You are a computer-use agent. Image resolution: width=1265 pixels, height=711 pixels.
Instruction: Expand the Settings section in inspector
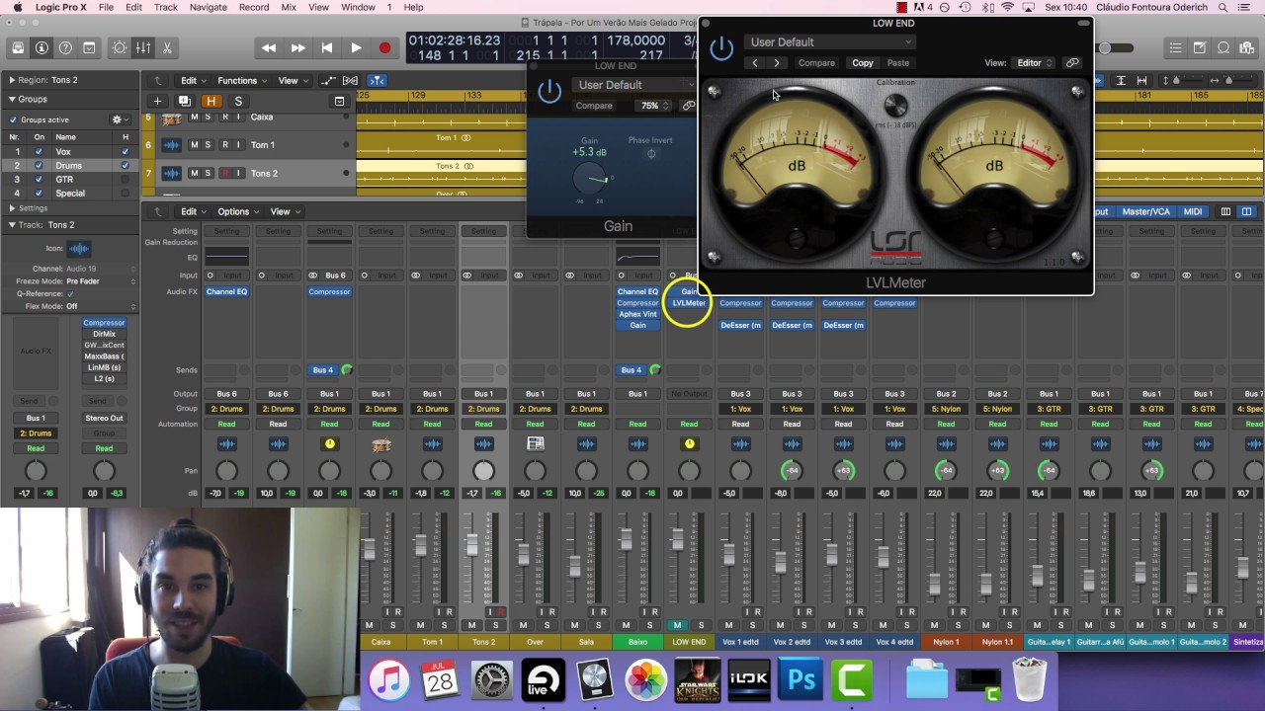click(12, 208)
